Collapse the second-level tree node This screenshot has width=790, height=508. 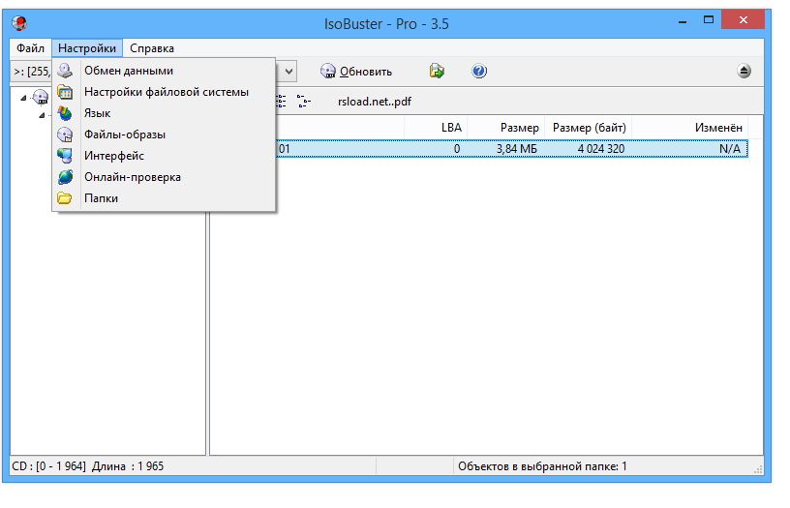point(42,115)
